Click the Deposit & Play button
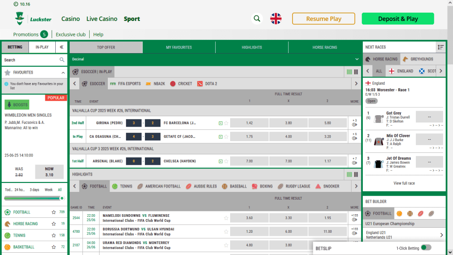453x255 pixels. [398, 19]
